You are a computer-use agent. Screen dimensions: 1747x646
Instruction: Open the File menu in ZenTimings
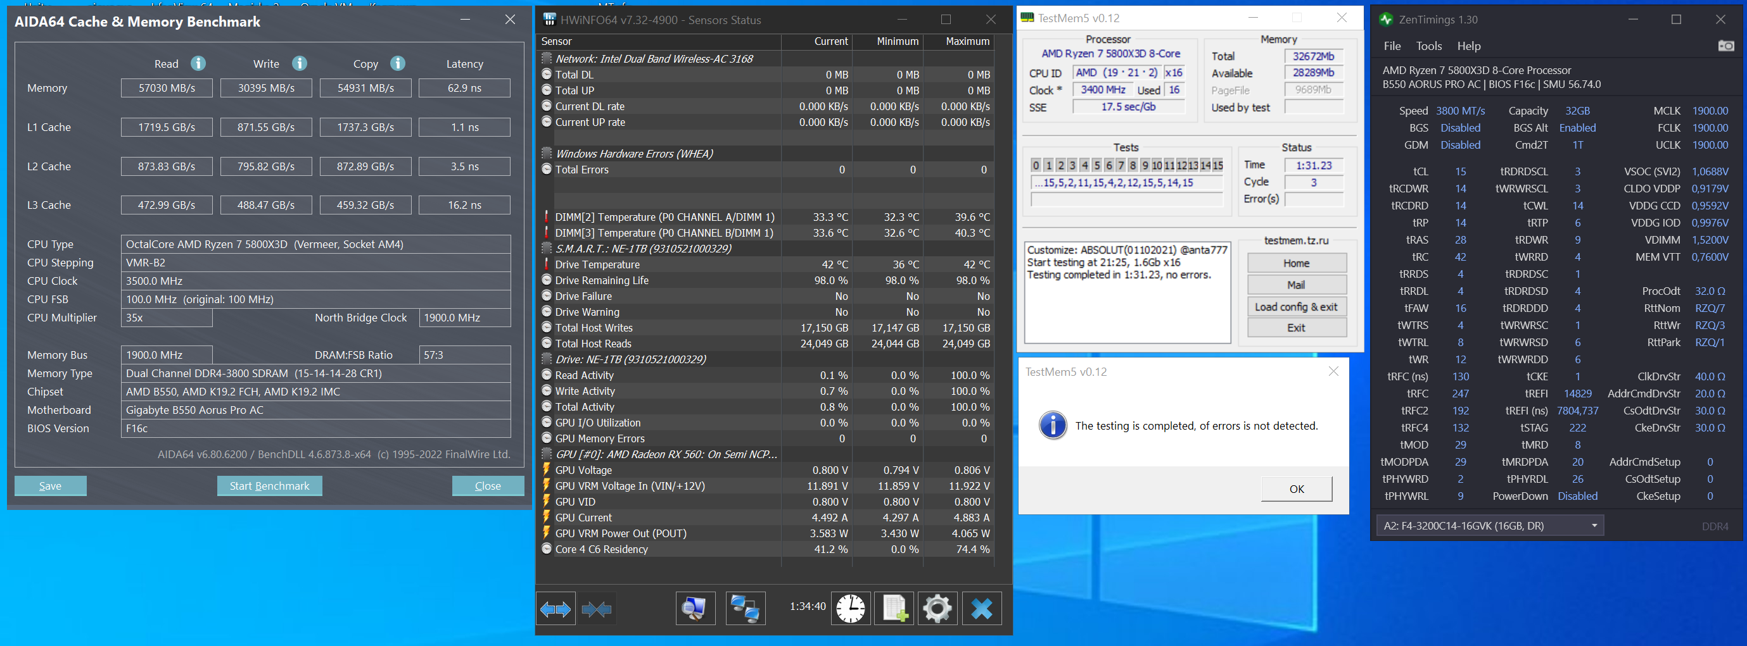pos(1392,46)
